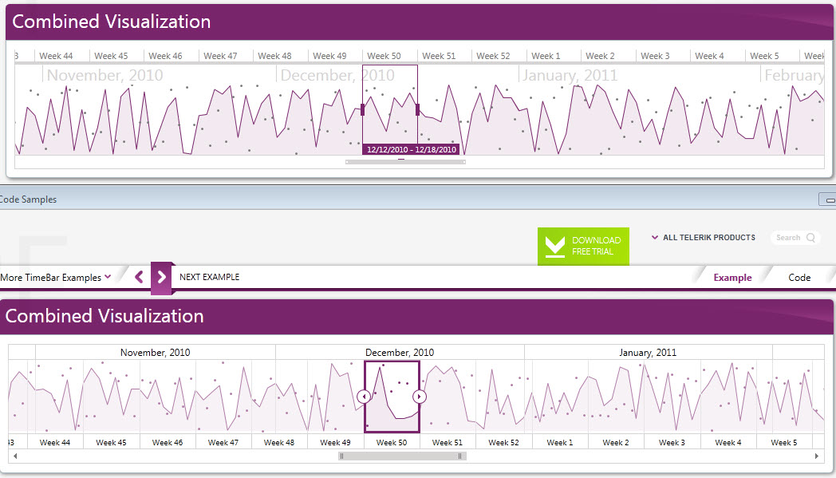Collapse the Code Samples panel
Screen dimensions: 836x478
(x=828, y=199)
